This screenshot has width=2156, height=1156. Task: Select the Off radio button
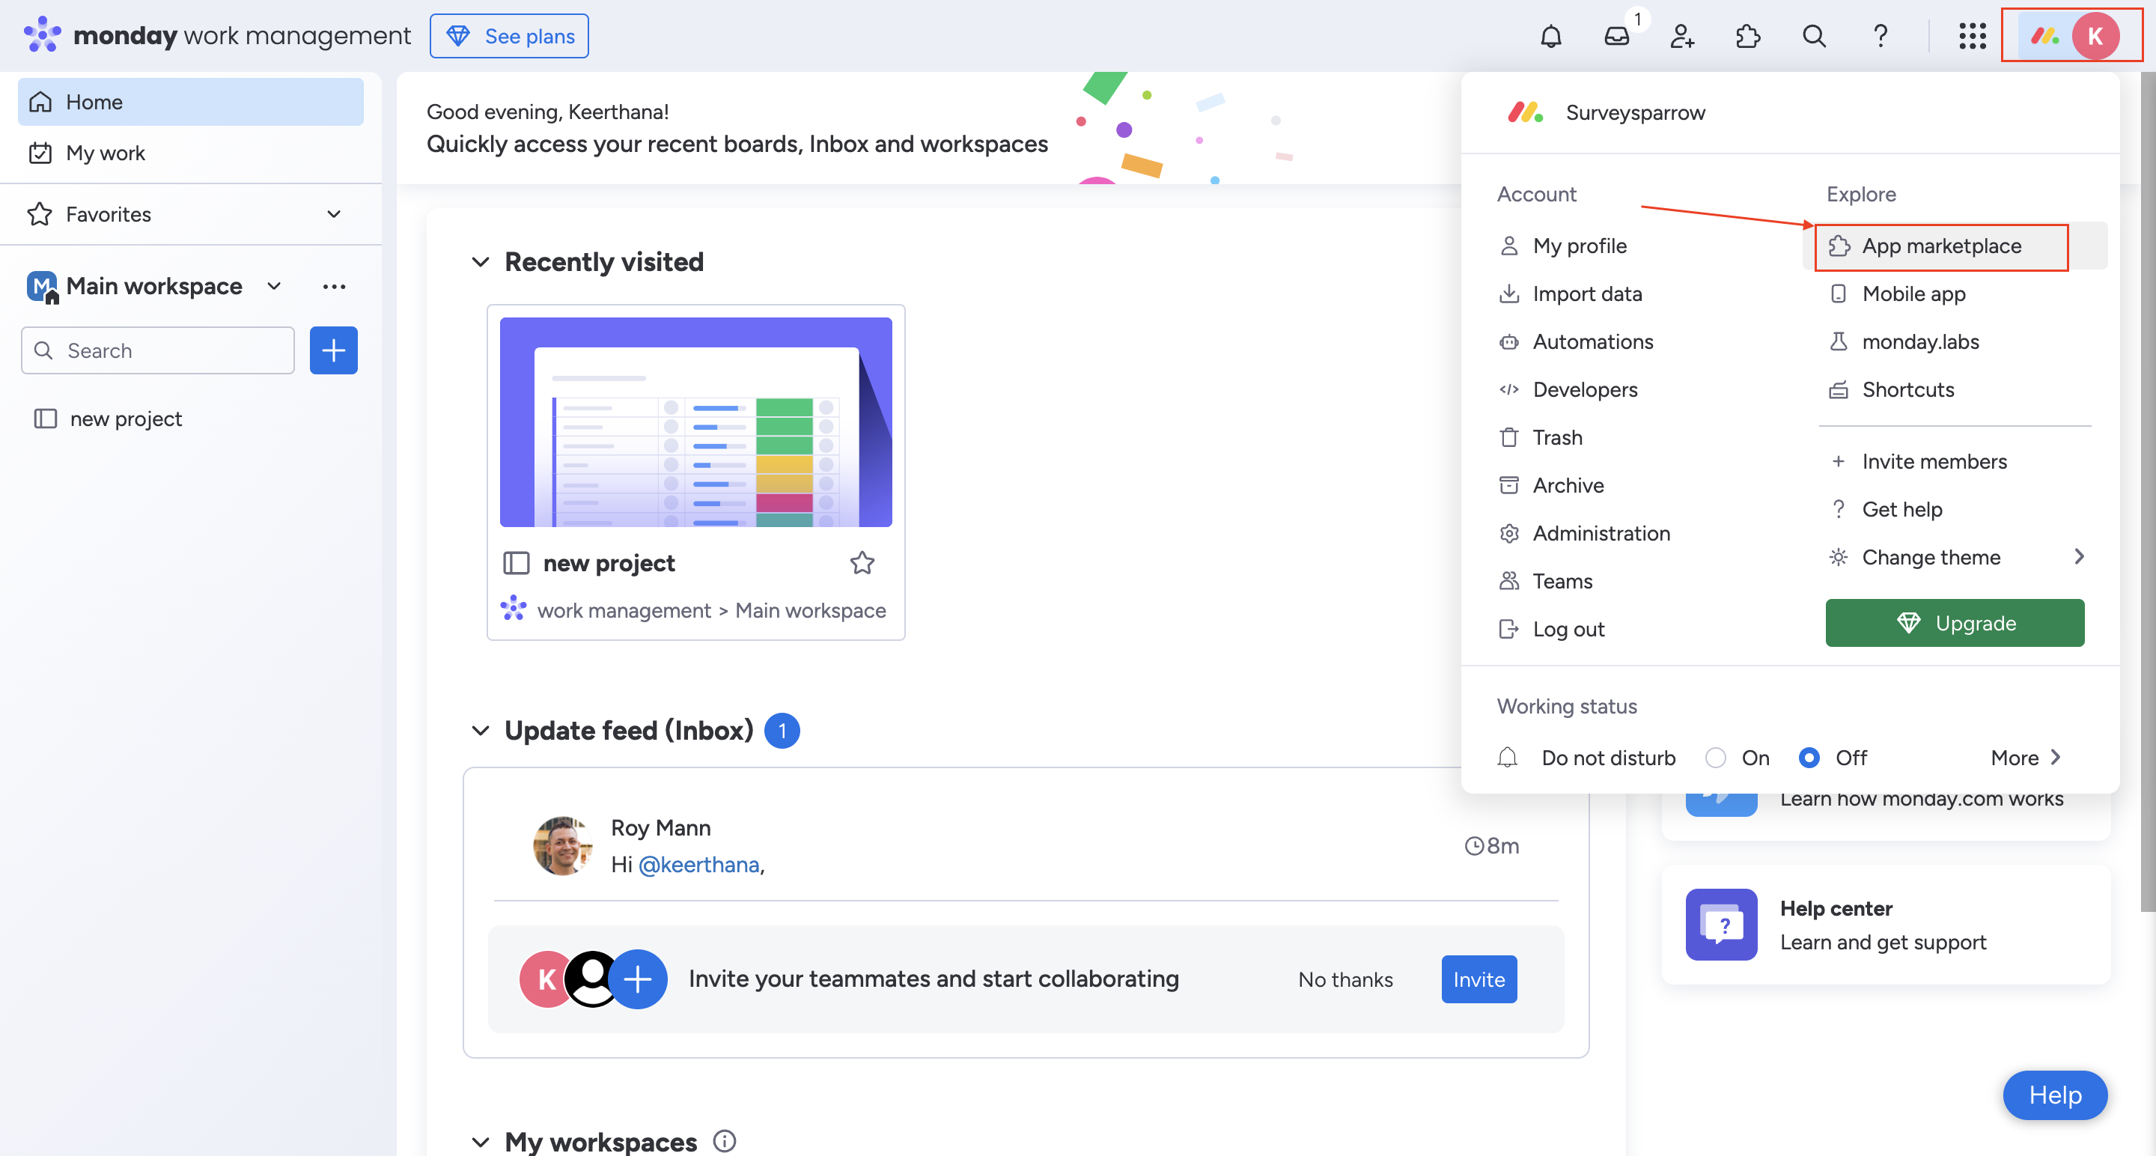coord(1809,758)
